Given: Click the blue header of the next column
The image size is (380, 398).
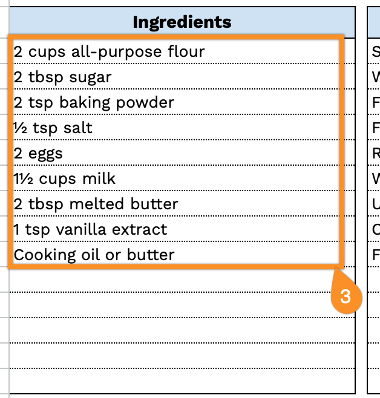Looking at the screenshot, I should point(375,22).
